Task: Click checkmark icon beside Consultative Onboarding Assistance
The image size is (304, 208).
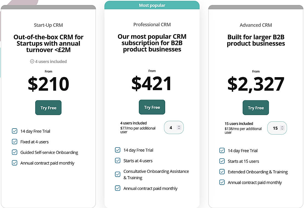Action: point(118,174)
